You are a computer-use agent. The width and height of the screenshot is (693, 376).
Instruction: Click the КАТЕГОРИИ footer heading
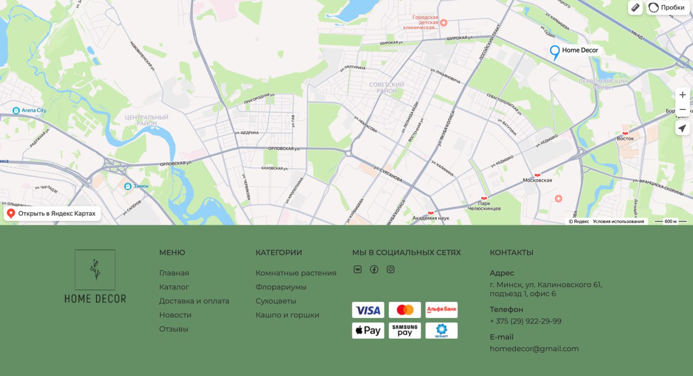click(279, 252)
